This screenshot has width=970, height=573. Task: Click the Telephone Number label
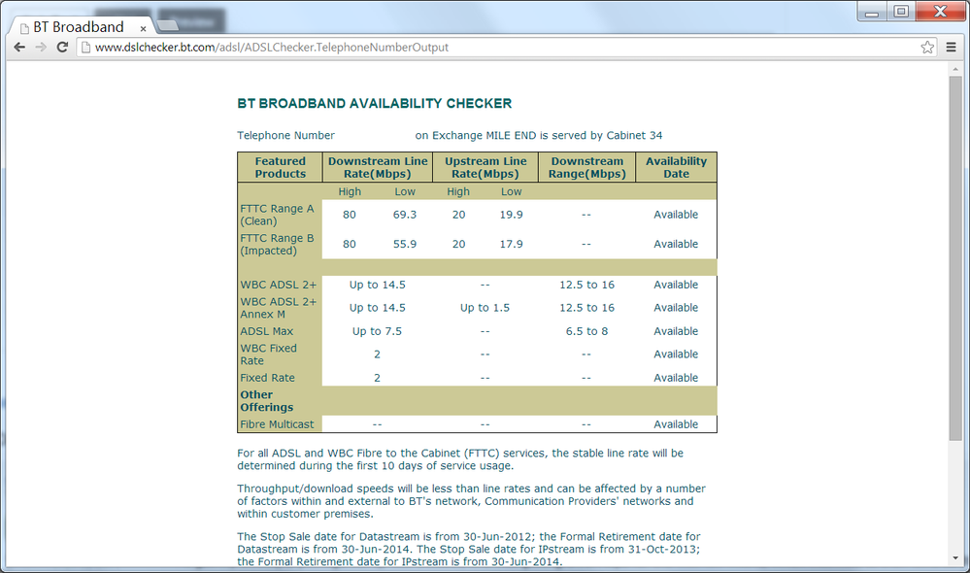click(285, 136)
